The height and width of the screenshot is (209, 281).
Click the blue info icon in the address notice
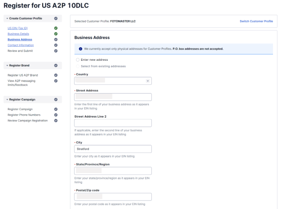click(x=81, y=49)
